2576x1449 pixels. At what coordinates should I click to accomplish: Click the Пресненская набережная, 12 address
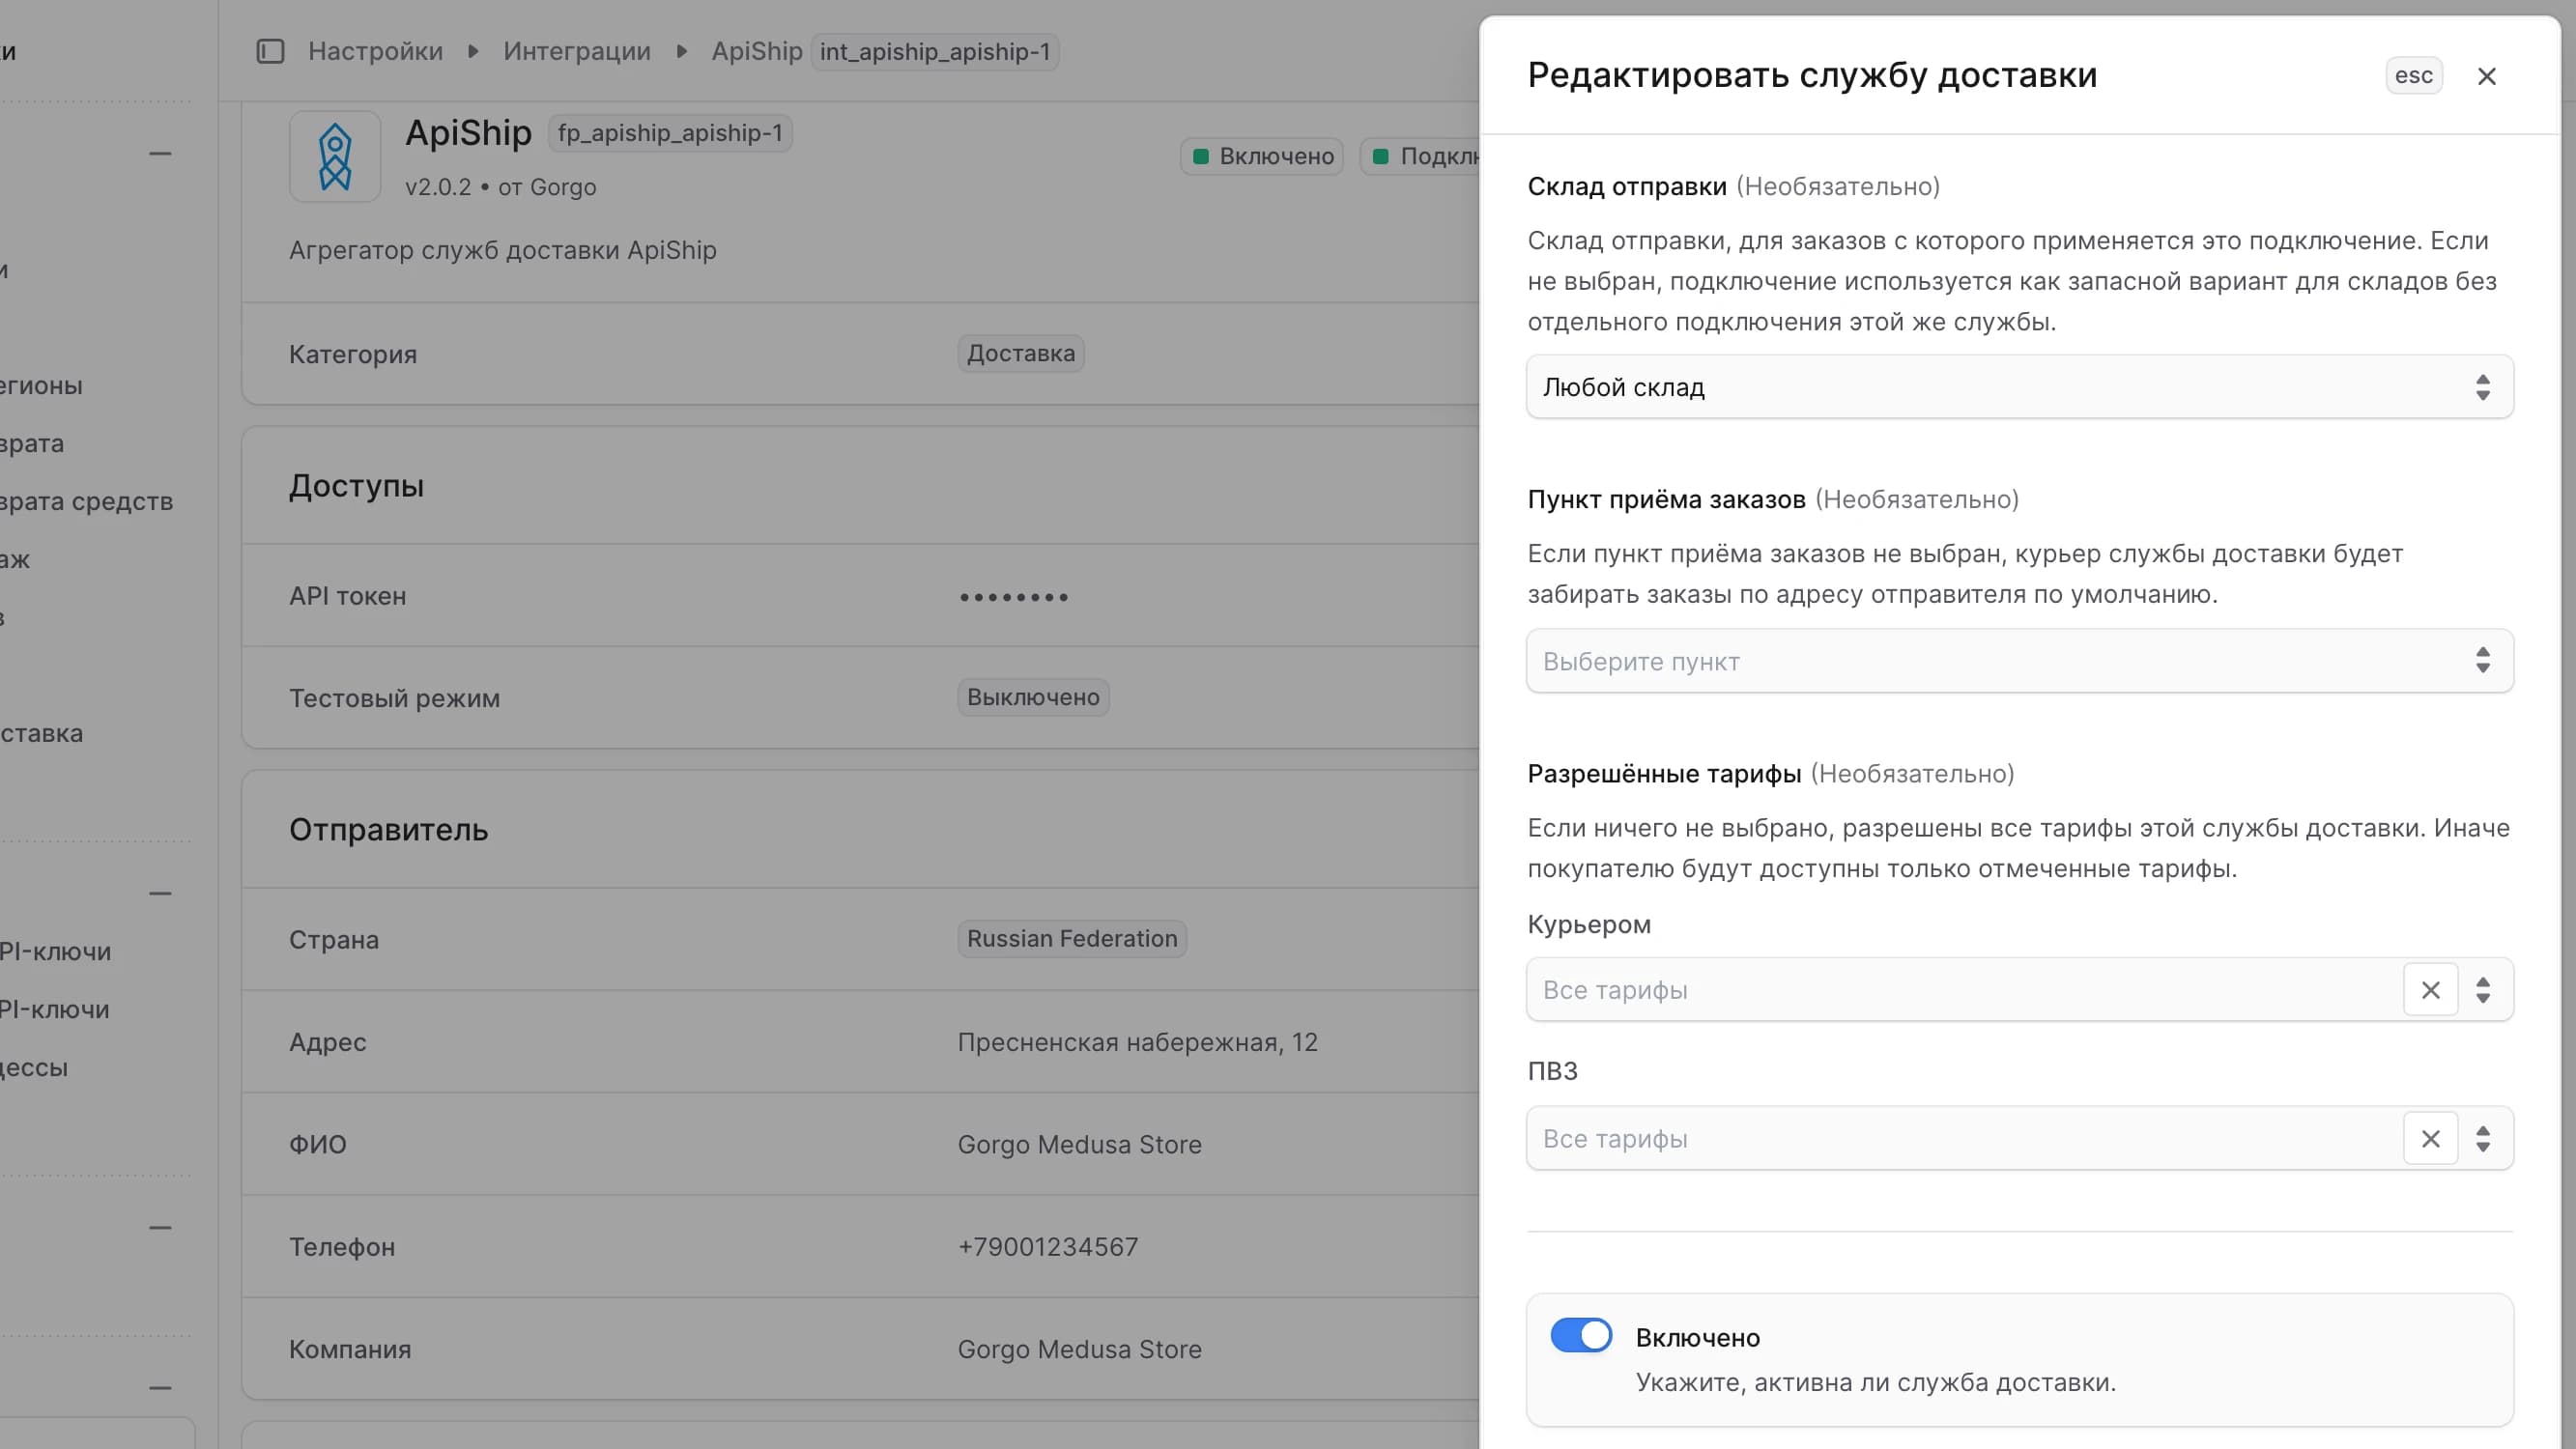point(1138,1042)
